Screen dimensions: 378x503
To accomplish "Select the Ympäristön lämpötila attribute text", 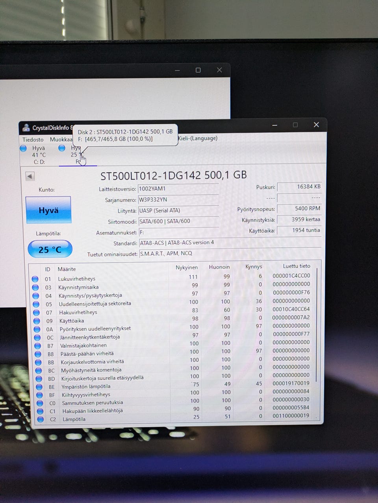I will 86,387.
